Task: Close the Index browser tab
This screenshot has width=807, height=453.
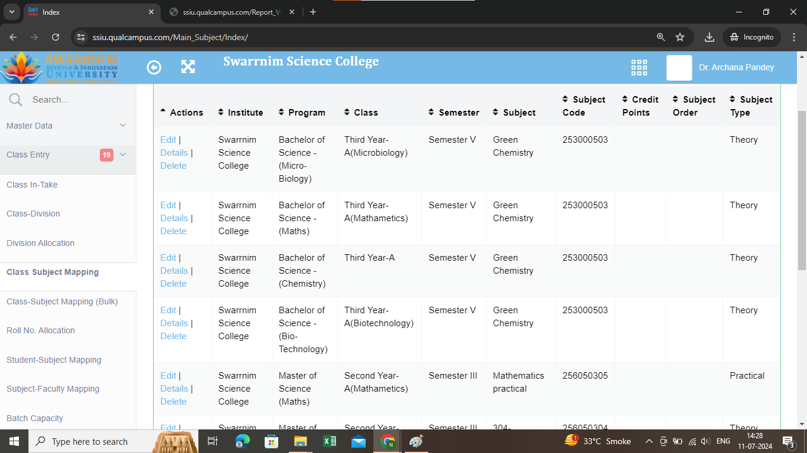Action: click(x=151, y=12)
